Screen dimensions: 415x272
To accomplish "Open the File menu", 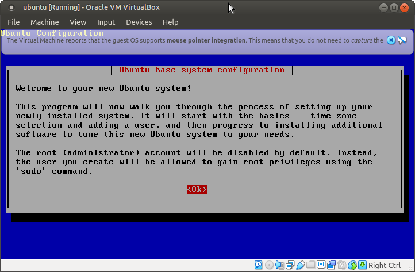I will [x=13, y=22].
